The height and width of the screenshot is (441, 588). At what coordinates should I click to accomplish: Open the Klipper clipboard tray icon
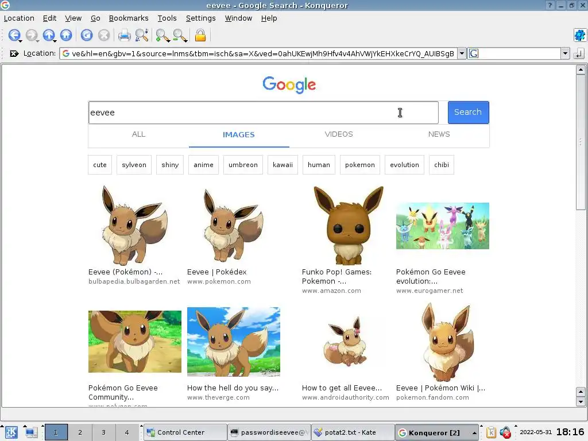(491, 432)
